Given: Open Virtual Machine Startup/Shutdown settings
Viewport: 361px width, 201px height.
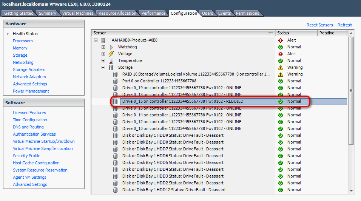Looking at the screenshot, I should (x=44, y=141).
